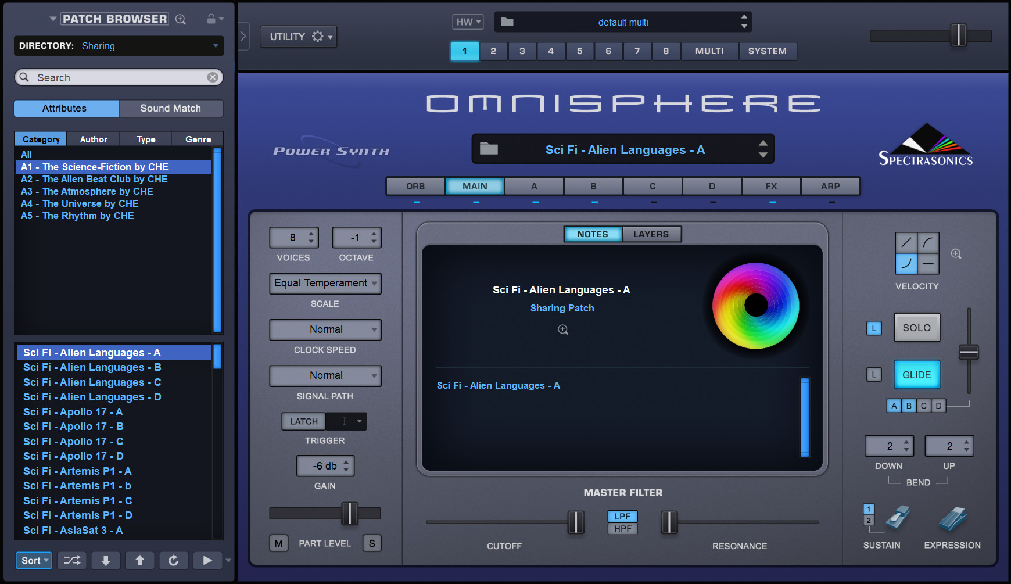Open the Utility gear menu

click(x=299, y=37)
